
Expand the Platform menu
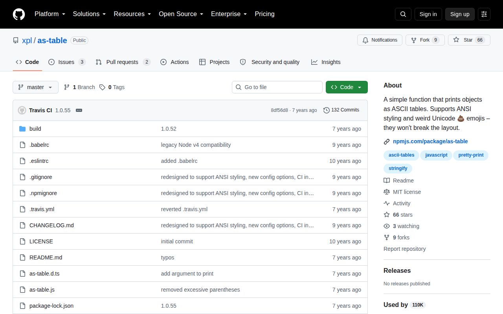tap(50, 14)
